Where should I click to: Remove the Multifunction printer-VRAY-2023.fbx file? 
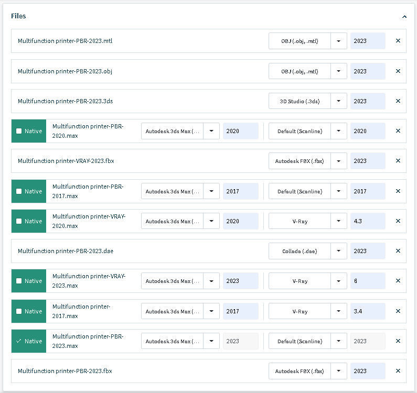[x=398, y=161]
